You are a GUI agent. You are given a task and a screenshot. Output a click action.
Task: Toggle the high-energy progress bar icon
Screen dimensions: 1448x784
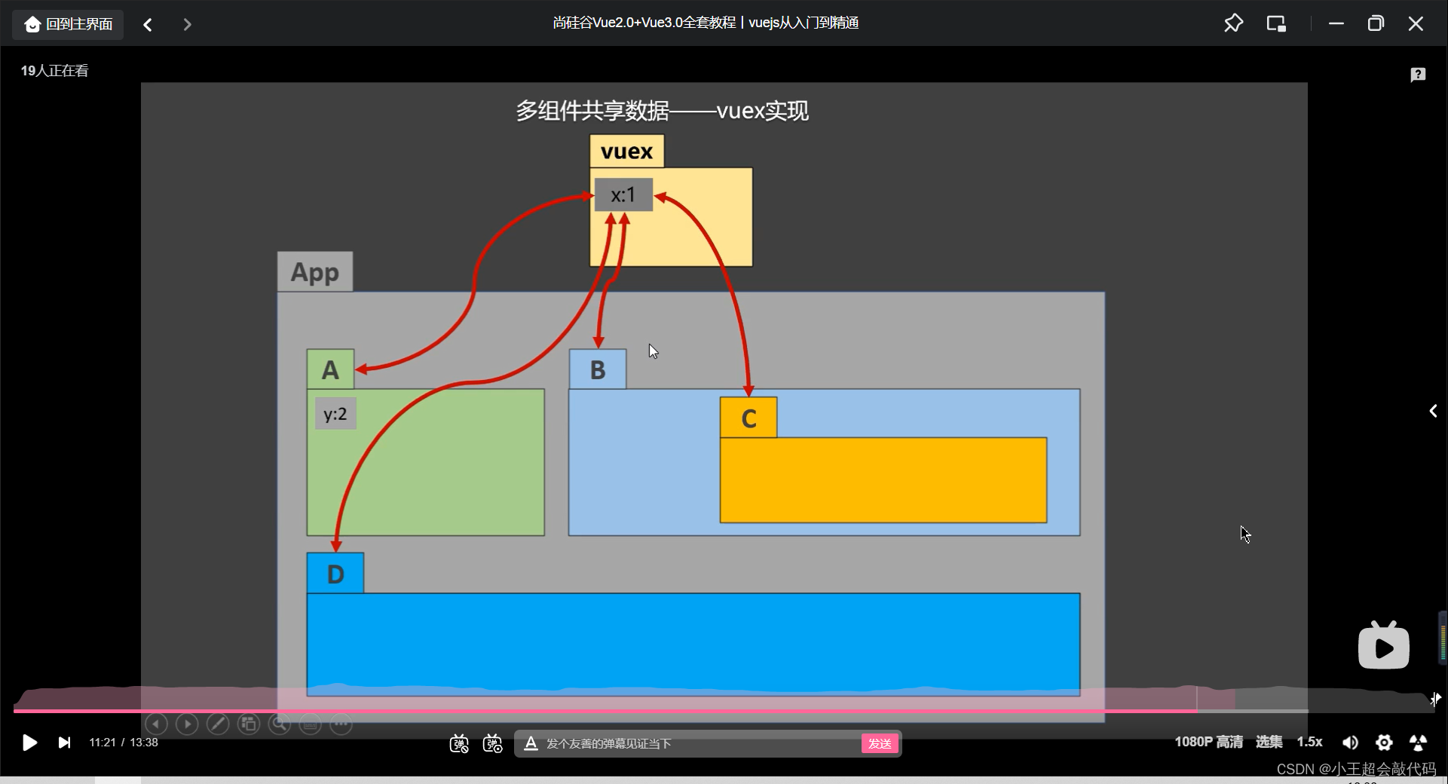tap(1435, 699)
